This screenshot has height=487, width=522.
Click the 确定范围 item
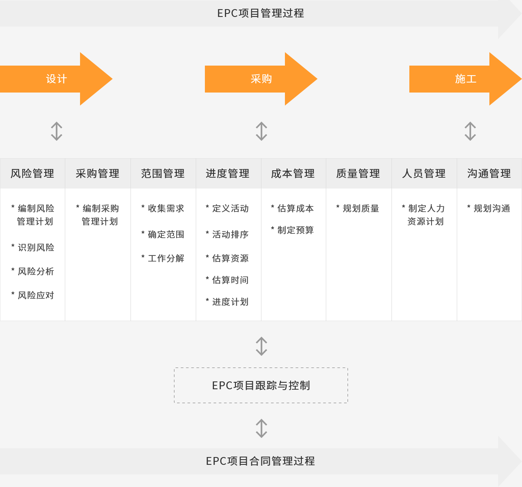[x=163, y=235]
